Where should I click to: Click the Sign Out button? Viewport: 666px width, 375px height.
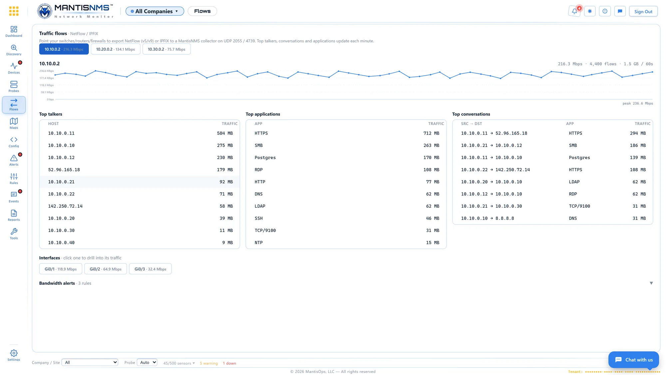coord(643,11)
